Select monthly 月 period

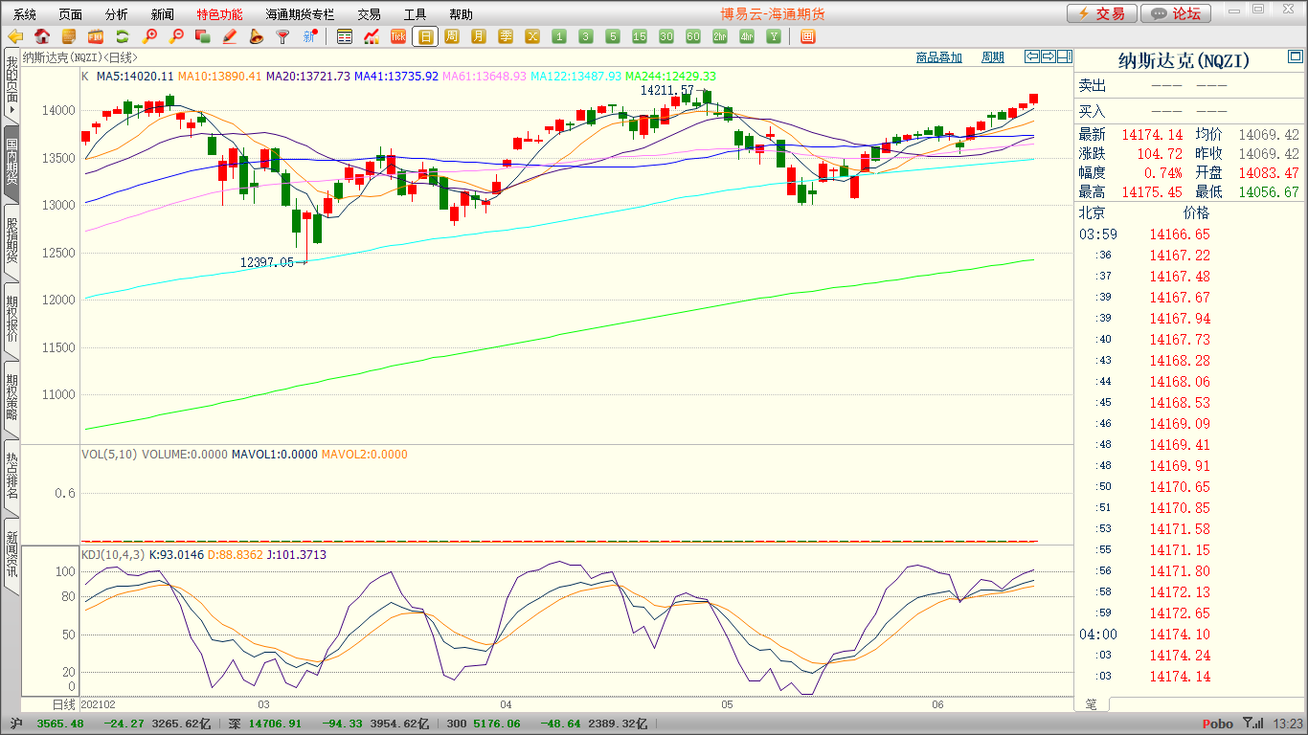coord(479,37)
